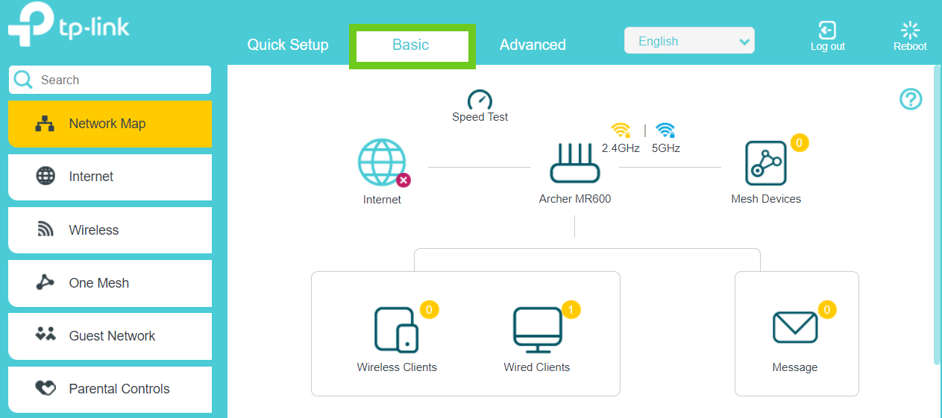This screenshot has height=418, width=942.
Task: Open the English language dropdown
Action: click(689, 41)
